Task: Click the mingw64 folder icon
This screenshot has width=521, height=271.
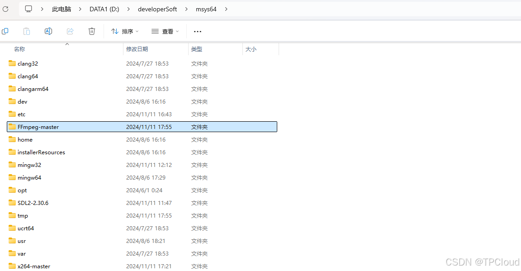Action: coord(12,177)
